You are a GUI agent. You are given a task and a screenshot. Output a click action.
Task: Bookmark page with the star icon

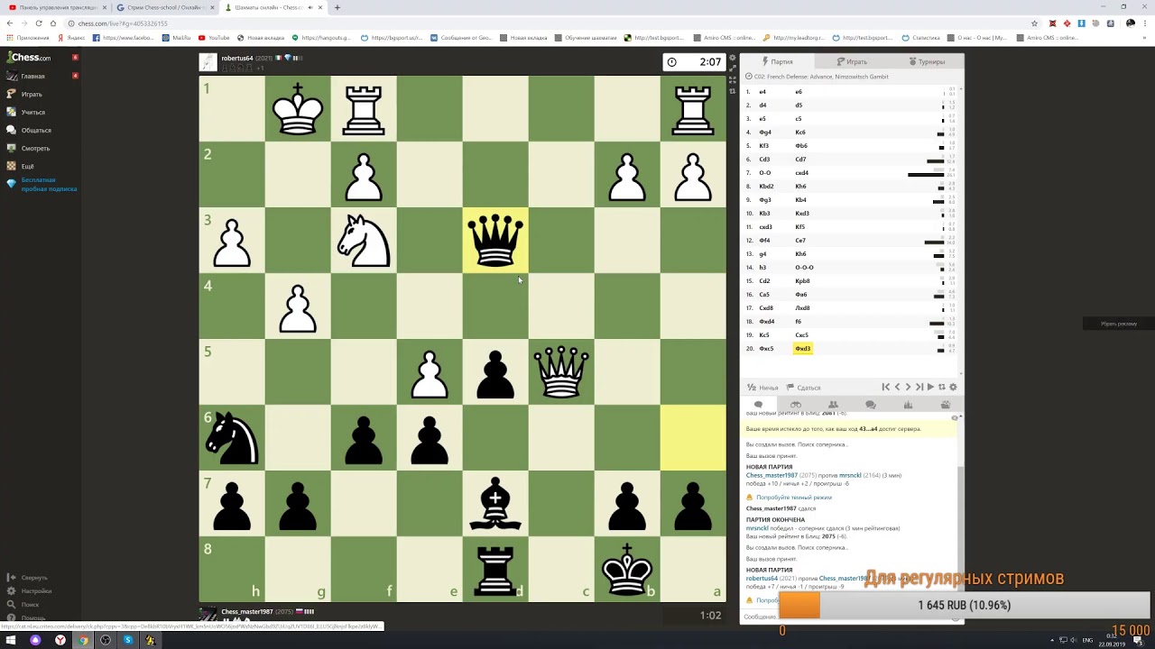tap(1035, 23)
